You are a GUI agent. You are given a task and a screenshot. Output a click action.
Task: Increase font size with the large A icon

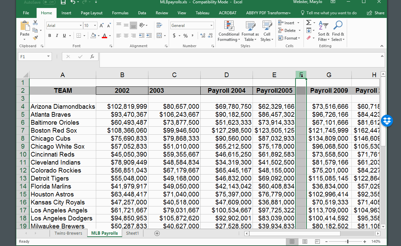(x=101, y=26)
